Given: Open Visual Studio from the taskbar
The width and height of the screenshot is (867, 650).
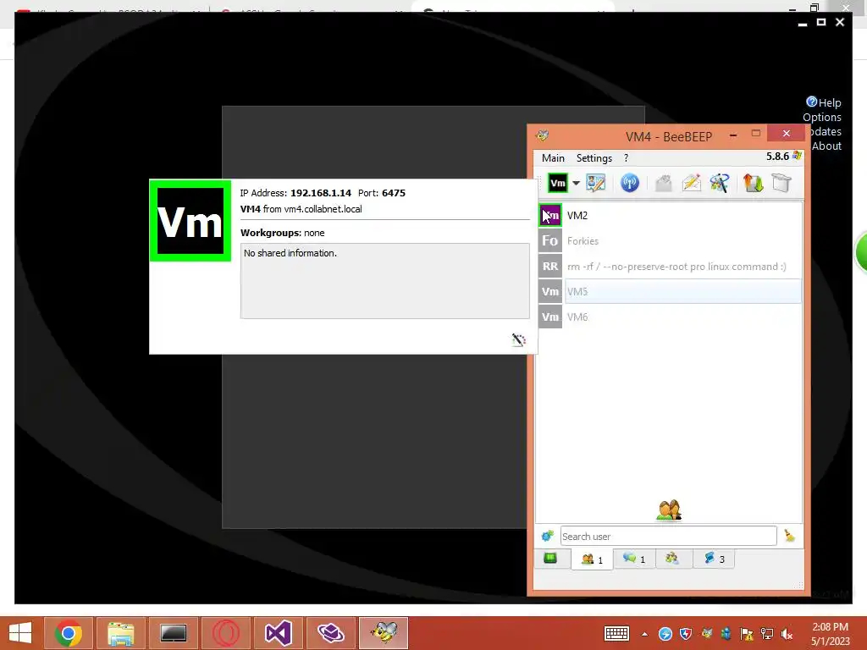Looking at the screenshot, I should [x=278, y=633].
